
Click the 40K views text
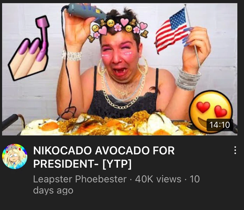click(158, 179)
